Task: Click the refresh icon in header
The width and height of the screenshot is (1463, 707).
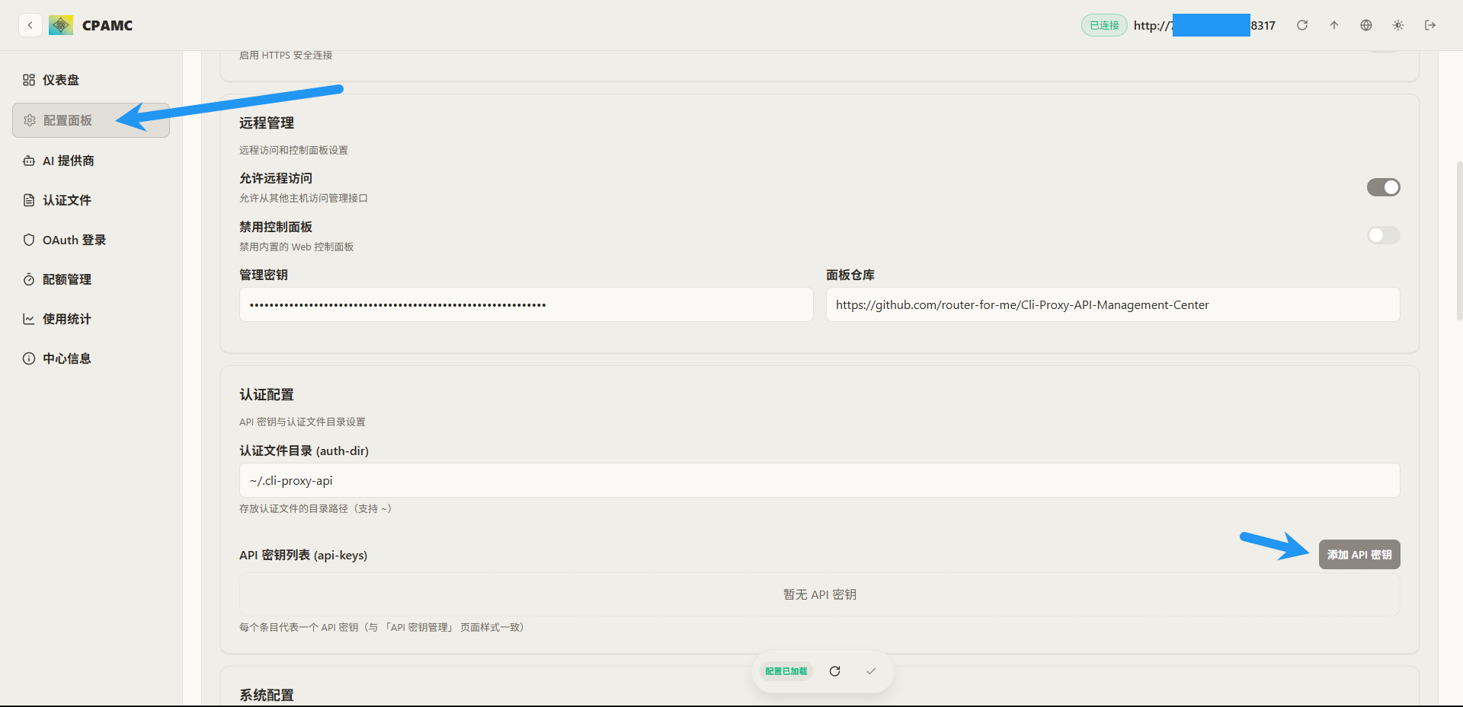Action: pos(1302,25)
